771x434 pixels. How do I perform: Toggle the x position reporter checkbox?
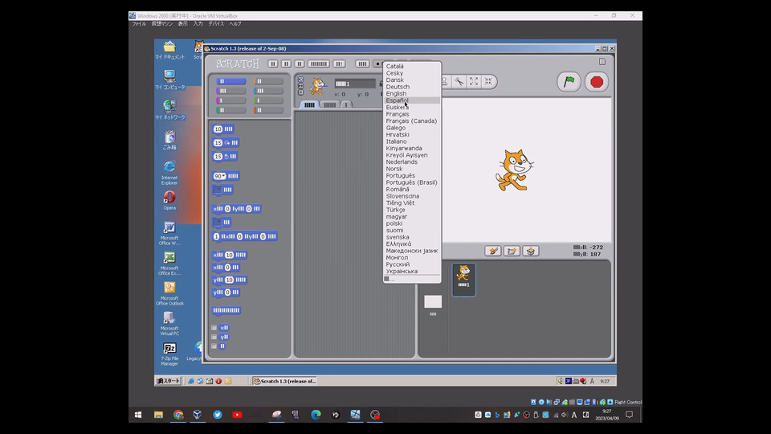click(214, 328)
